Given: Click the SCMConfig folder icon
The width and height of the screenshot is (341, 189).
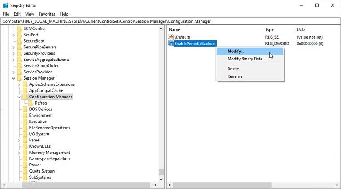Looking at the screenshot, I should [20, 28].
